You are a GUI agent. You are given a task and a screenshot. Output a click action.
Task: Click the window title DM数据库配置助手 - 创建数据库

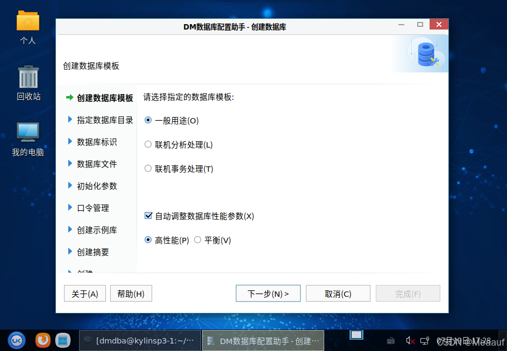(x=235, y=27)
